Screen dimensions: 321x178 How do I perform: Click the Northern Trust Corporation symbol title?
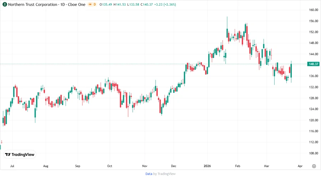coord(32,5)
